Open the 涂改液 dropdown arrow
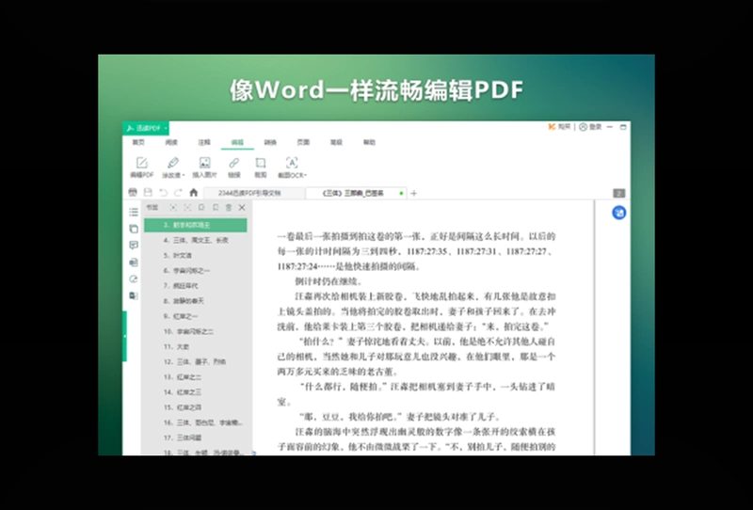The image size is (753, 510). click(x=184, y=176)
